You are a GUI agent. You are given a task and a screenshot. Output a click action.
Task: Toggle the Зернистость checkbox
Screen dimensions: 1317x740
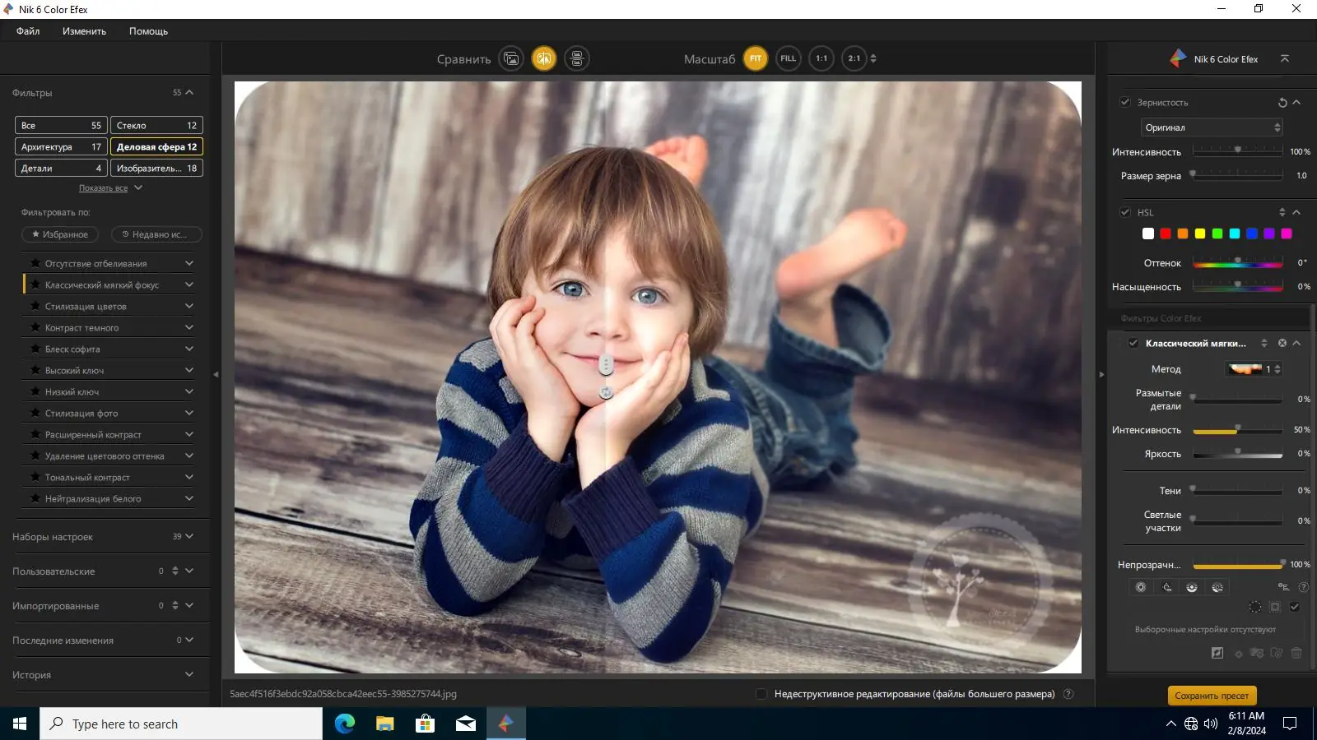[1125, 102]
